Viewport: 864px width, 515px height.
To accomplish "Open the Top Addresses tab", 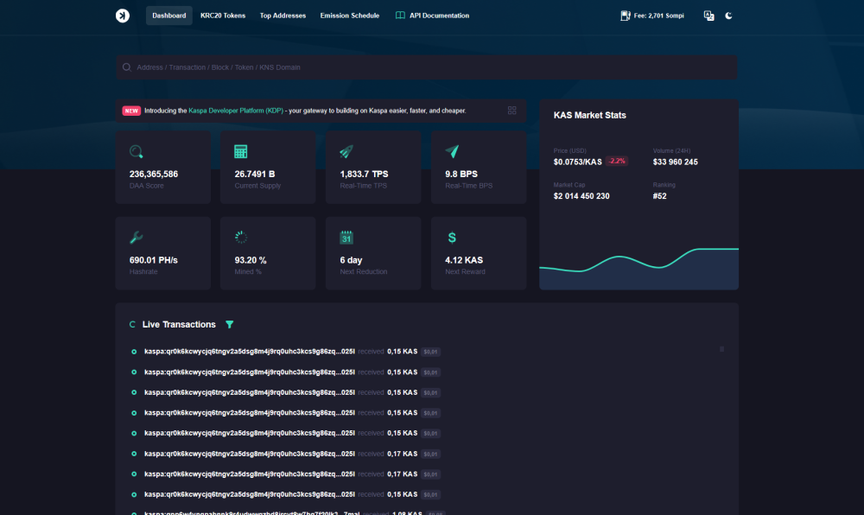I will click(283, 16).
